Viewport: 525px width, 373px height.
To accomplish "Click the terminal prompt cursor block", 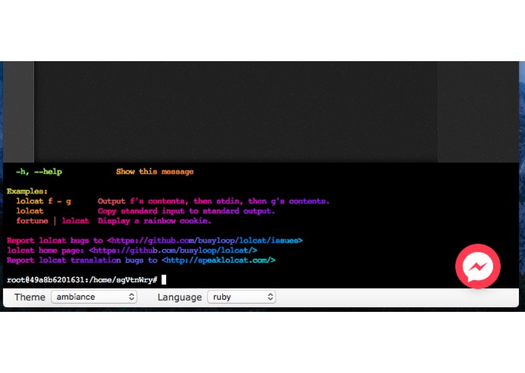I will tap(164, 279).
